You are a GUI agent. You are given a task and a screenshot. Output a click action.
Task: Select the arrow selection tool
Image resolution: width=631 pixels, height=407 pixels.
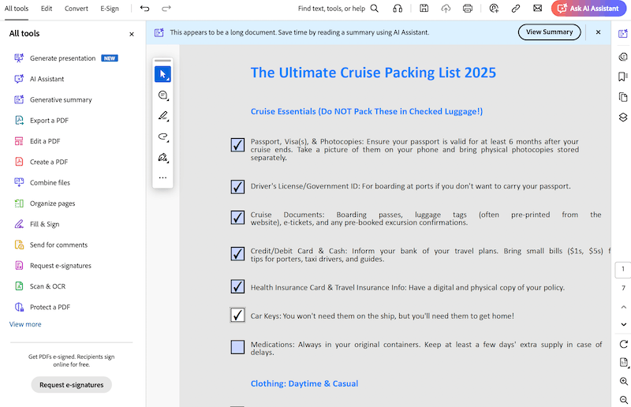(162, 74)
